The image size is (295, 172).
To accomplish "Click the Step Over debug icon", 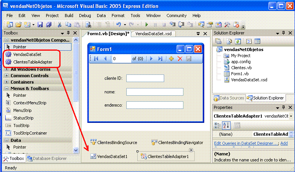I will click(182, 25).
